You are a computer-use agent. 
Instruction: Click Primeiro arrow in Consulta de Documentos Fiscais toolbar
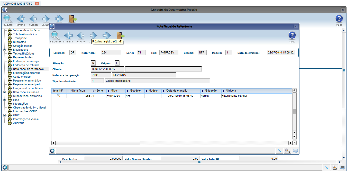pyautogui.click(x=21, y=19)
